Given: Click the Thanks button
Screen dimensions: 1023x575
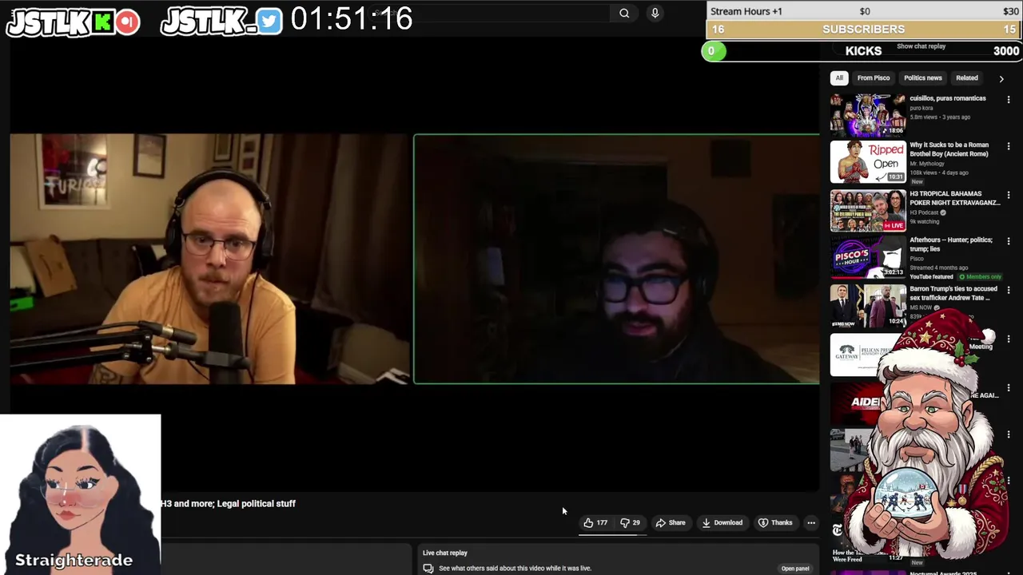Looking at the screenshot, I should click(x=775, y=523).
